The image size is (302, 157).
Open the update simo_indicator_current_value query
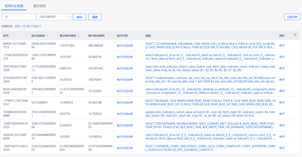tap(210, 114)
